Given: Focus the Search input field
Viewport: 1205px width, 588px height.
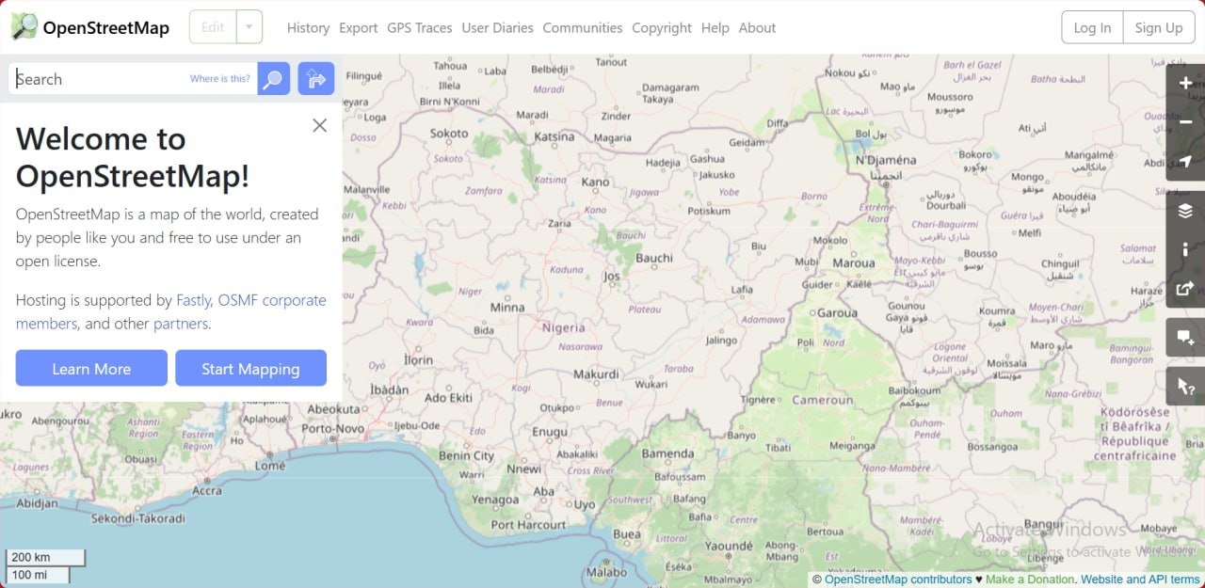Looking at the screenshot, I should (133, 79).
